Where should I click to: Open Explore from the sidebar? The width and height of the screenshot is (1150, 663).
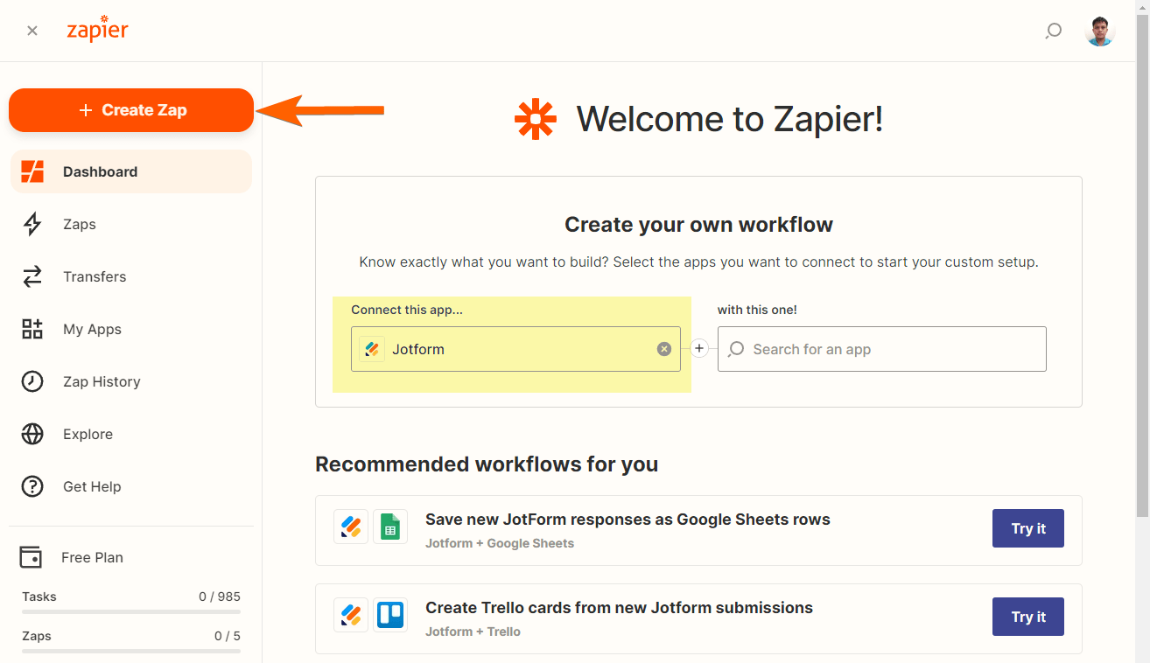[x=131, y=434]
